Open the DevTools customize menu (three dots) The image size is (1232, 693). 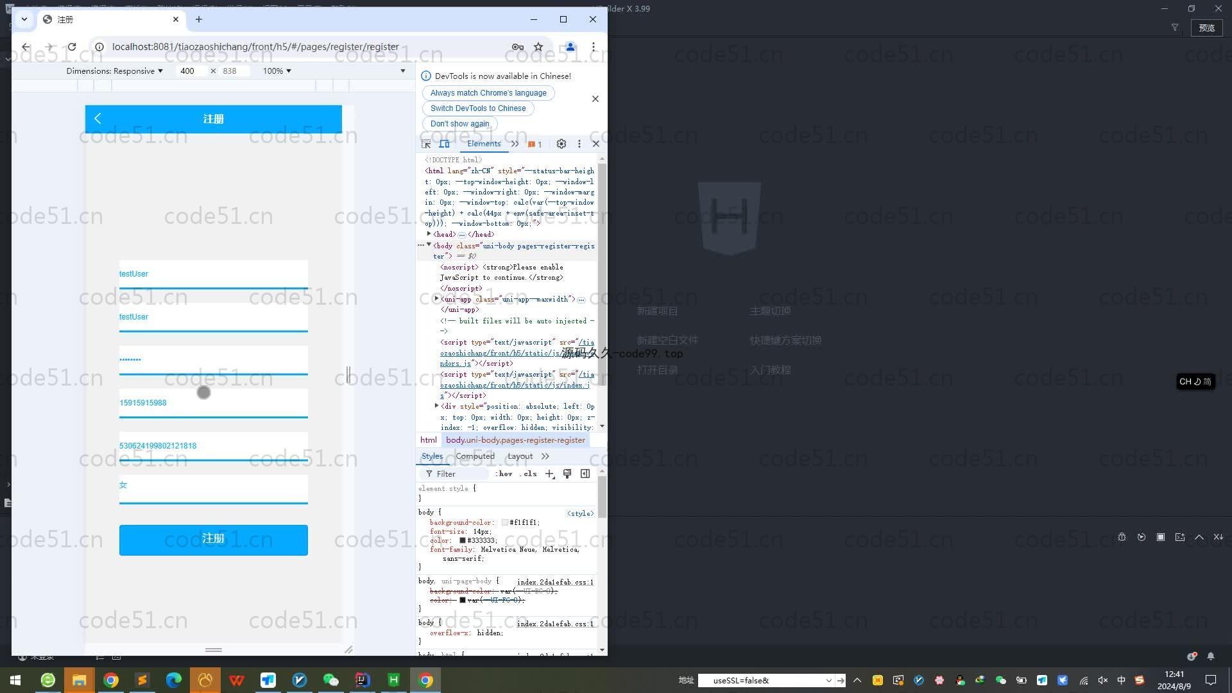point(579,144)
